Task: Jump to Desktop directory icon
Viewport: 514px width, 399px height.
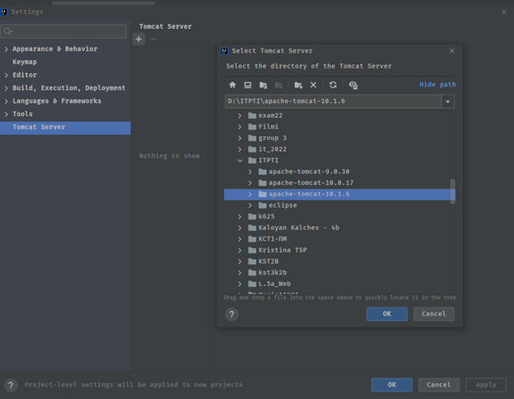Action: pos(247,85)
